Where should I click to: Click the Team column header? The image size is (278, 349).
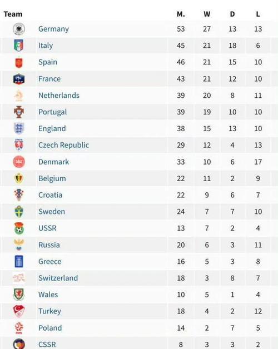click(x=13, y=14)
